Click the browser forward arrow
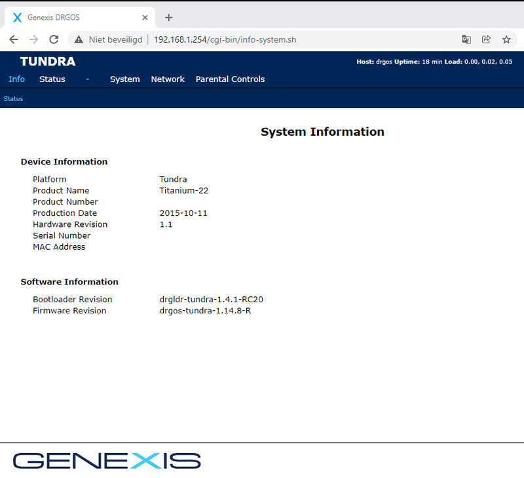Screen dimensions: 524x478 tap(34, 39)
